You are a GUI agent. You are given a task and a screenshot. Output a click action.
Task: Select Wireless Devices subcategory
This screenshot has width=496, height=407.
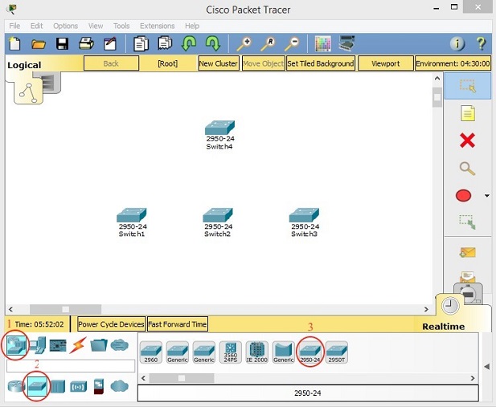78,387
